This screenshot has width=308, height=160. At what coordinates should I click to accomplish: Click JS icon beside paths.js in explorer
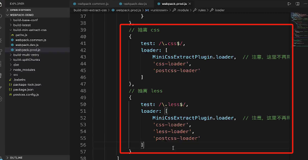point(12,35)
